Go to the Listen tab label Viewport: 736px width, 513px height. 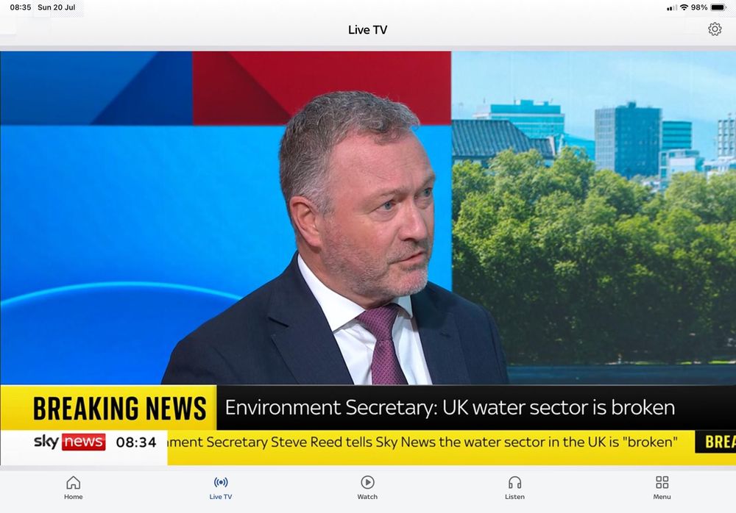point(515,497)
